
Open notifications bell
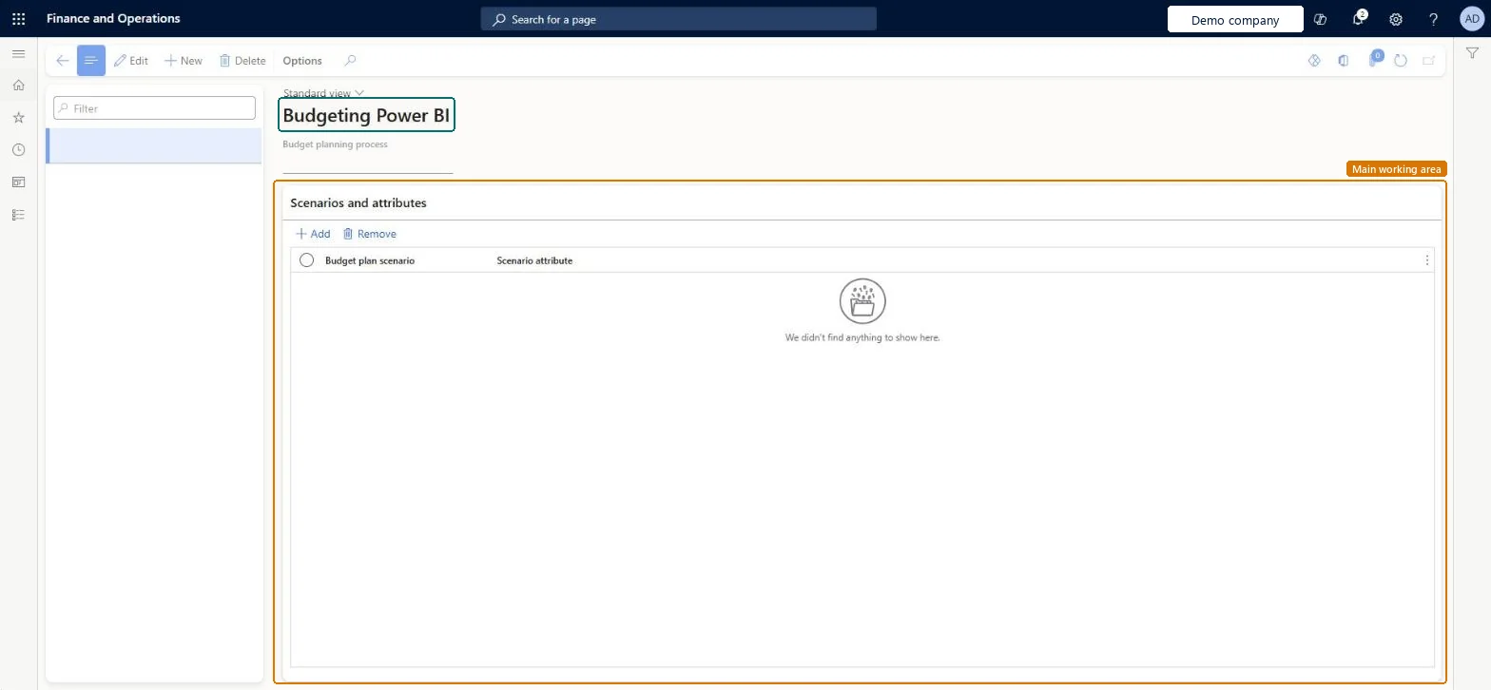pos(1359,19)
